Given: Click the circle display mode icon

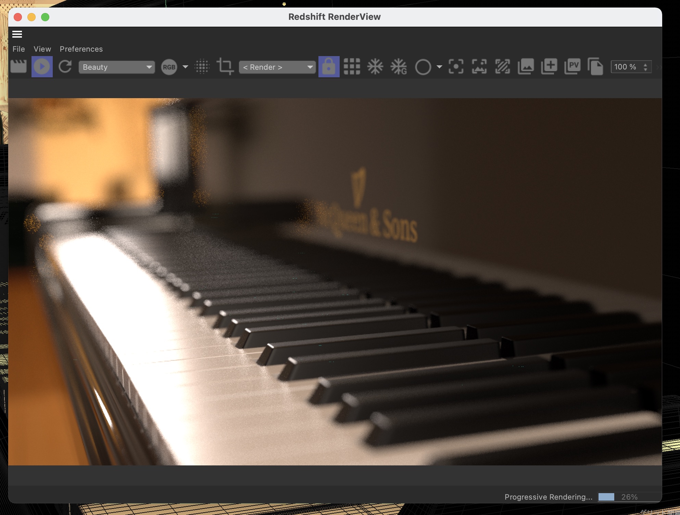Looking at the screenshot, I should tap(423, 67).
